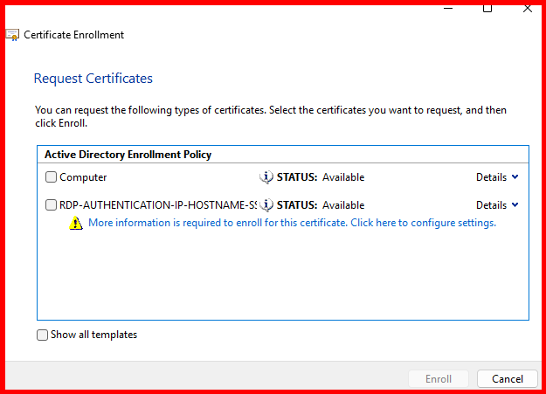Tick the RDP-AUTHENTICATION-IP-HOSTNAME certificate checkbox

coord(51,205)
